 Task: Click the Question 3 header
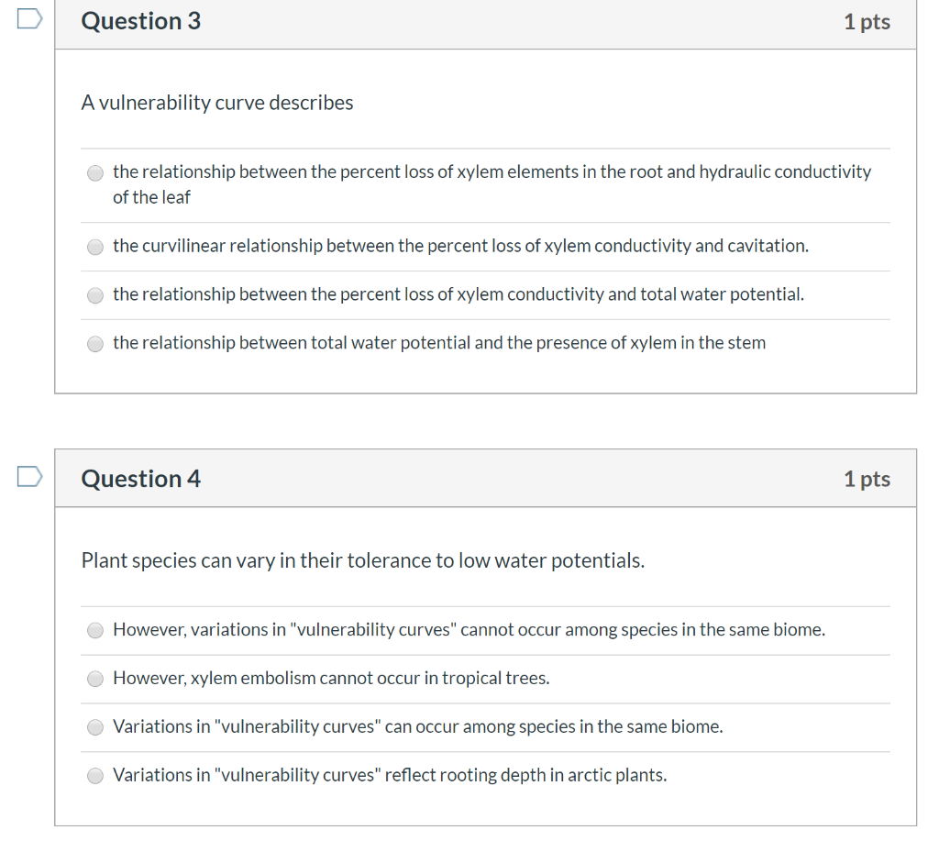[140, 21]
